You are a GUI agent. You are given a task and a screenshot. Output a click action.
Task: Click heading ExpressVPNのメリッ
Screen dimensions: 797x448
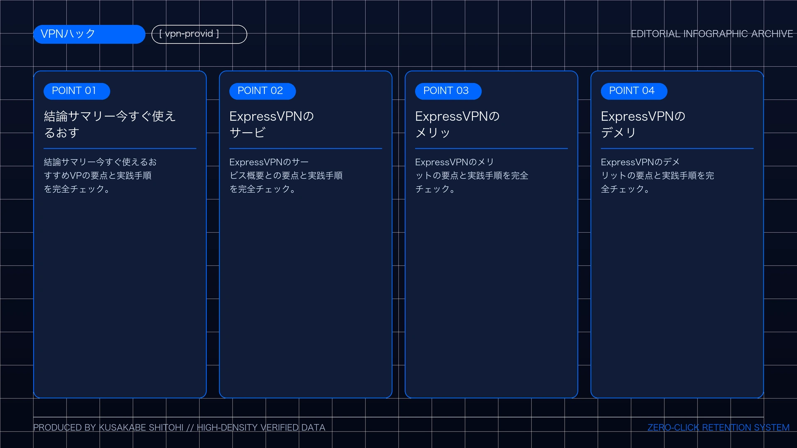[457, 124]
